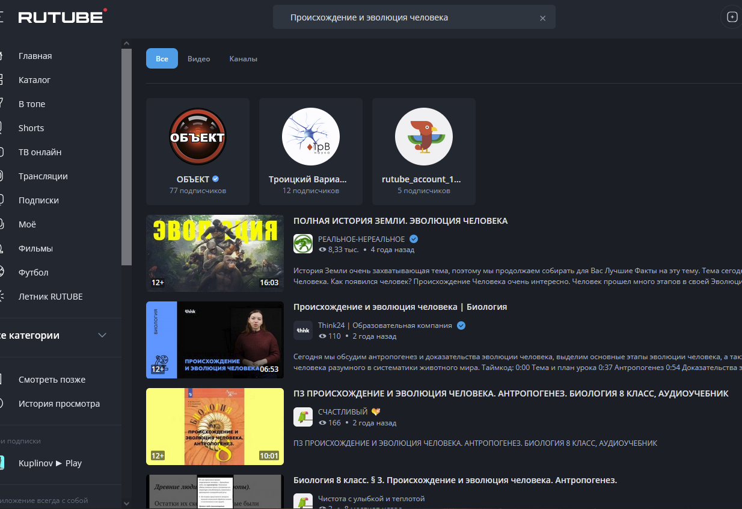Open the Kuplinov ► Play subscription
Viewport: 742px width, 509px height.
(x=50, y=463)
